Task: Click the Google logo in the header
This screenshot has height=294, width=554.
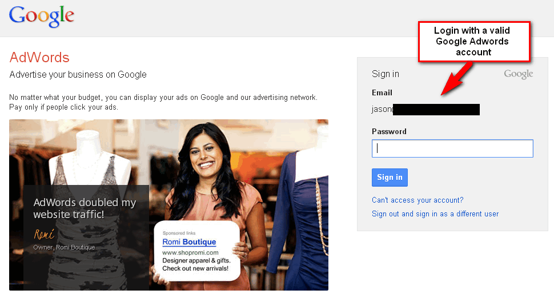Action: tap(42, 16)
